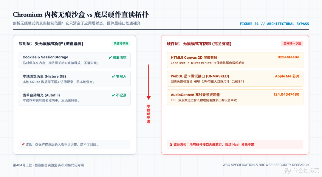Viewport: 322px width, 177px height.
Task: Click the 结论 summary note text
Action: [x=62, y=145]
